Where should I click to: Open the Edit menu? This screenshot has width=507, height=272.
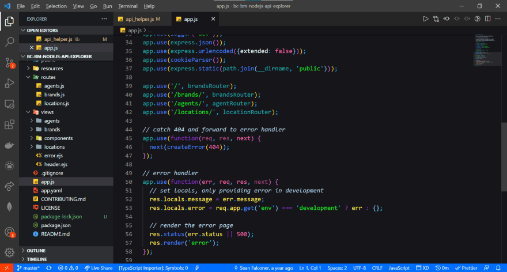pos(35,6)
